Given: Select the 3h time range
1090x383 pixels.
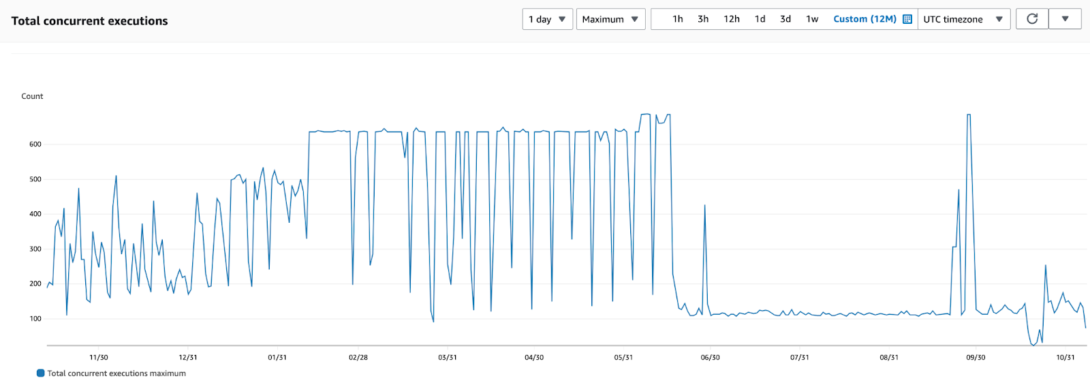Looking at the screenshot, I should coord(703,19).
